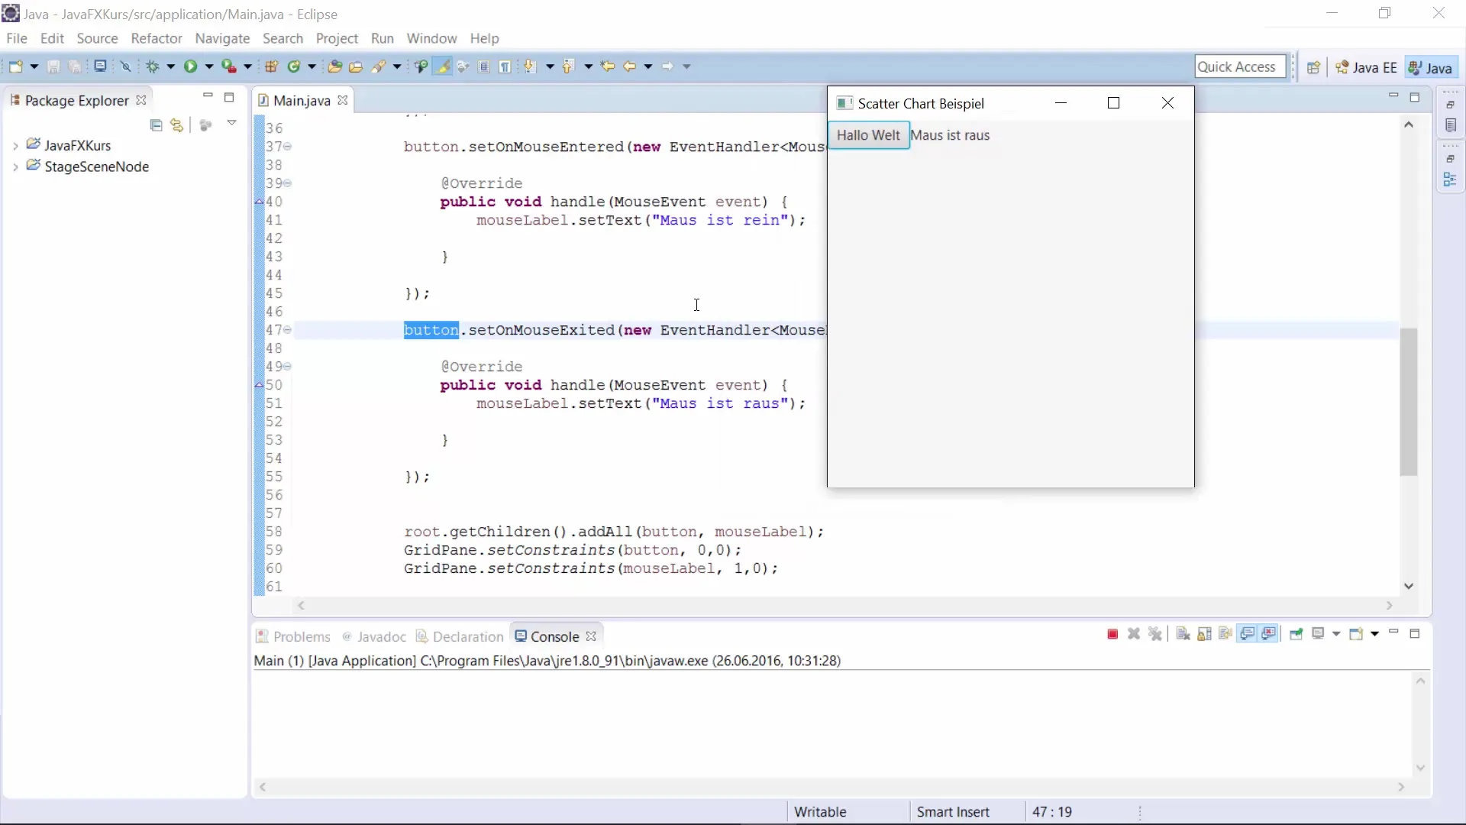Screen dimensions: 1466x825
Task: Click the Last Edit Location icon
Action: point(608,66)
